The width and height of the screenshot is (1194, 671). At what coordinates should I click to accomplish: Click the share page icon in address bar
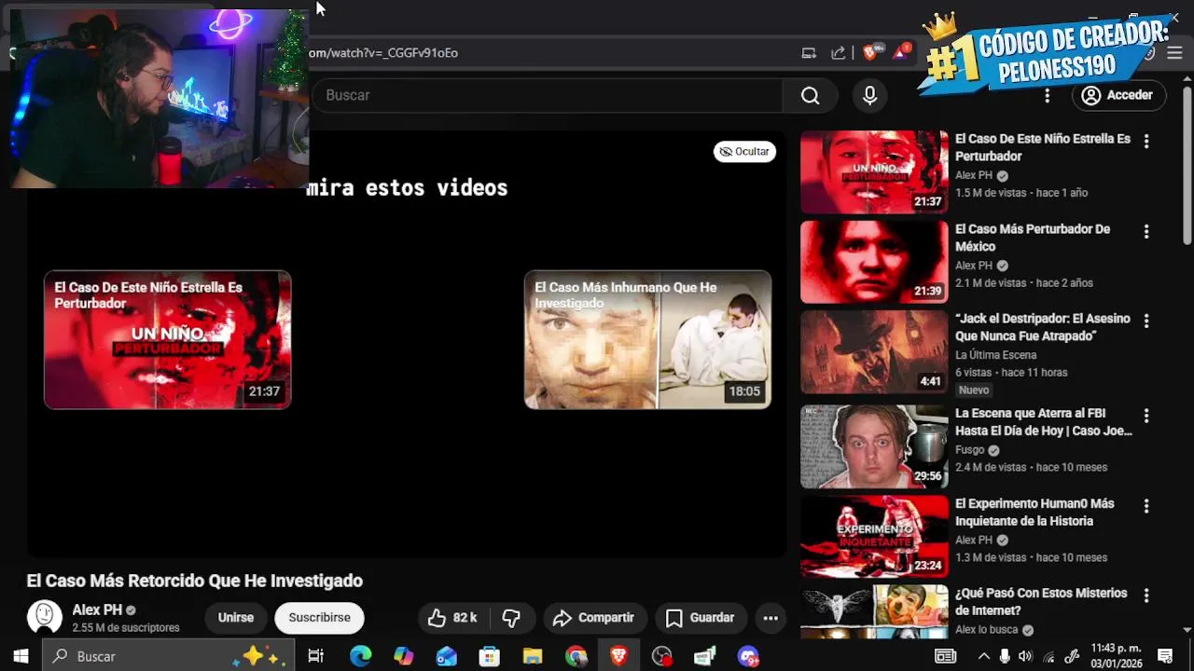click(x=838, y=53)
